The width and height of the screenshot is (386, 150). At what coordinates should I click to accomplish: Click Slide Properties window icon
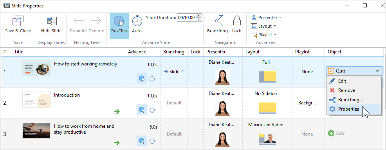point(7,5)
